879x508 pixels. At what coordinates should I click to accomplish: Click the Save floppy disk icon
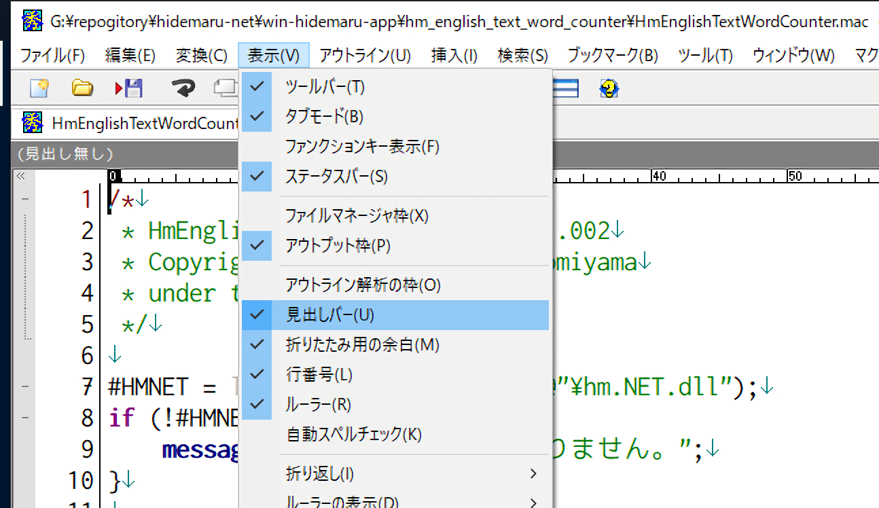129,88
